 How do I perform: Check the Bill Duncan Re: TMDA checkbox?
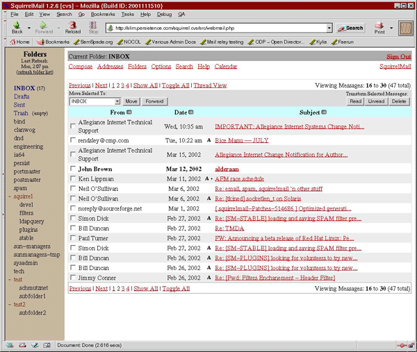(72, 228)
